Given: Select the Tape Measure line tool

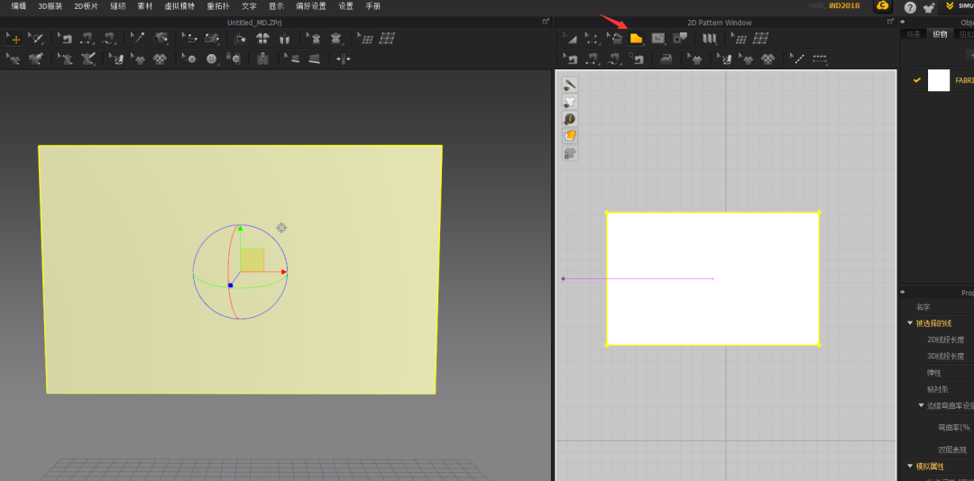Looking at the screenshot, I should click(137, 39).
